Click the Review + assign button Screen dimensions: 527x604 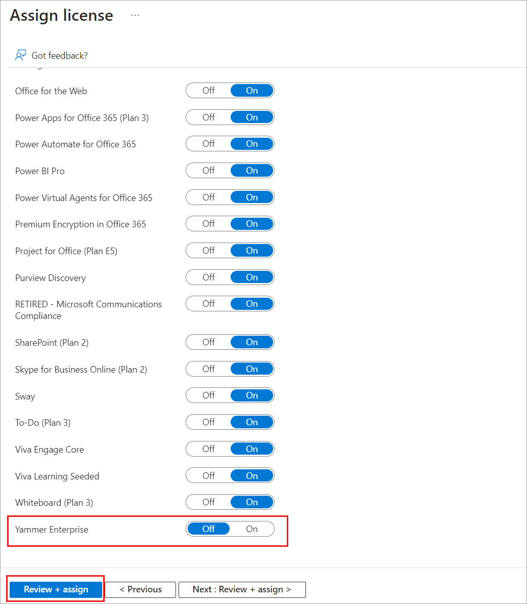pos(56,589)
